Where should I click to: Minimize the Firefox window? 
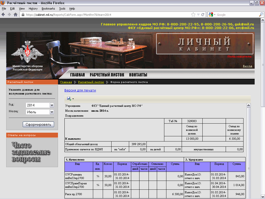(x=252, y=3)
